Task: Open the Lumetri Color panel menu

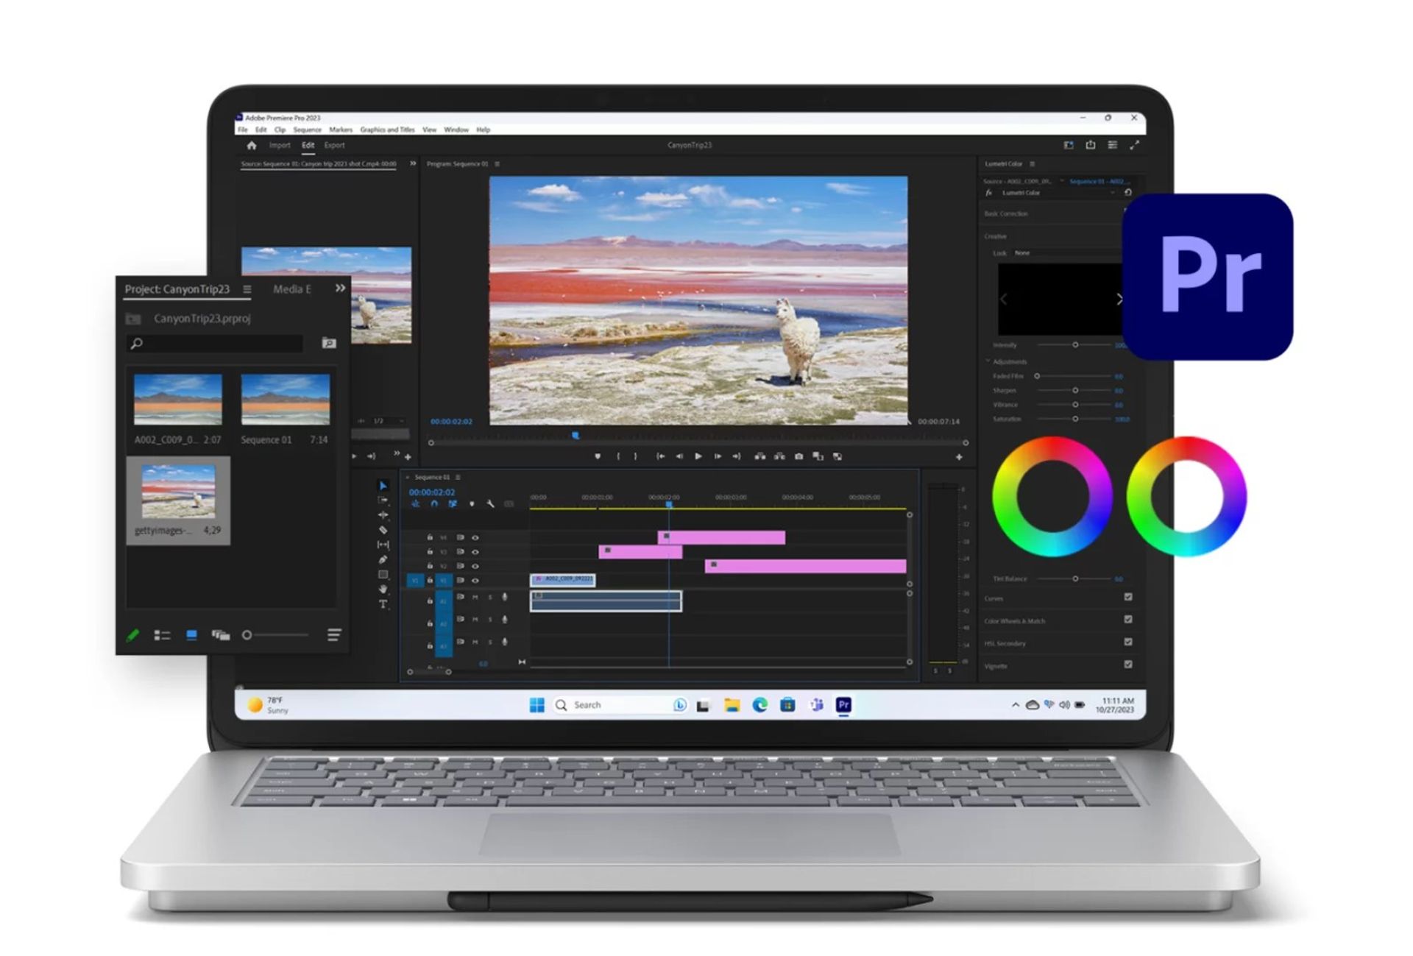Action: pos(1032,164)
